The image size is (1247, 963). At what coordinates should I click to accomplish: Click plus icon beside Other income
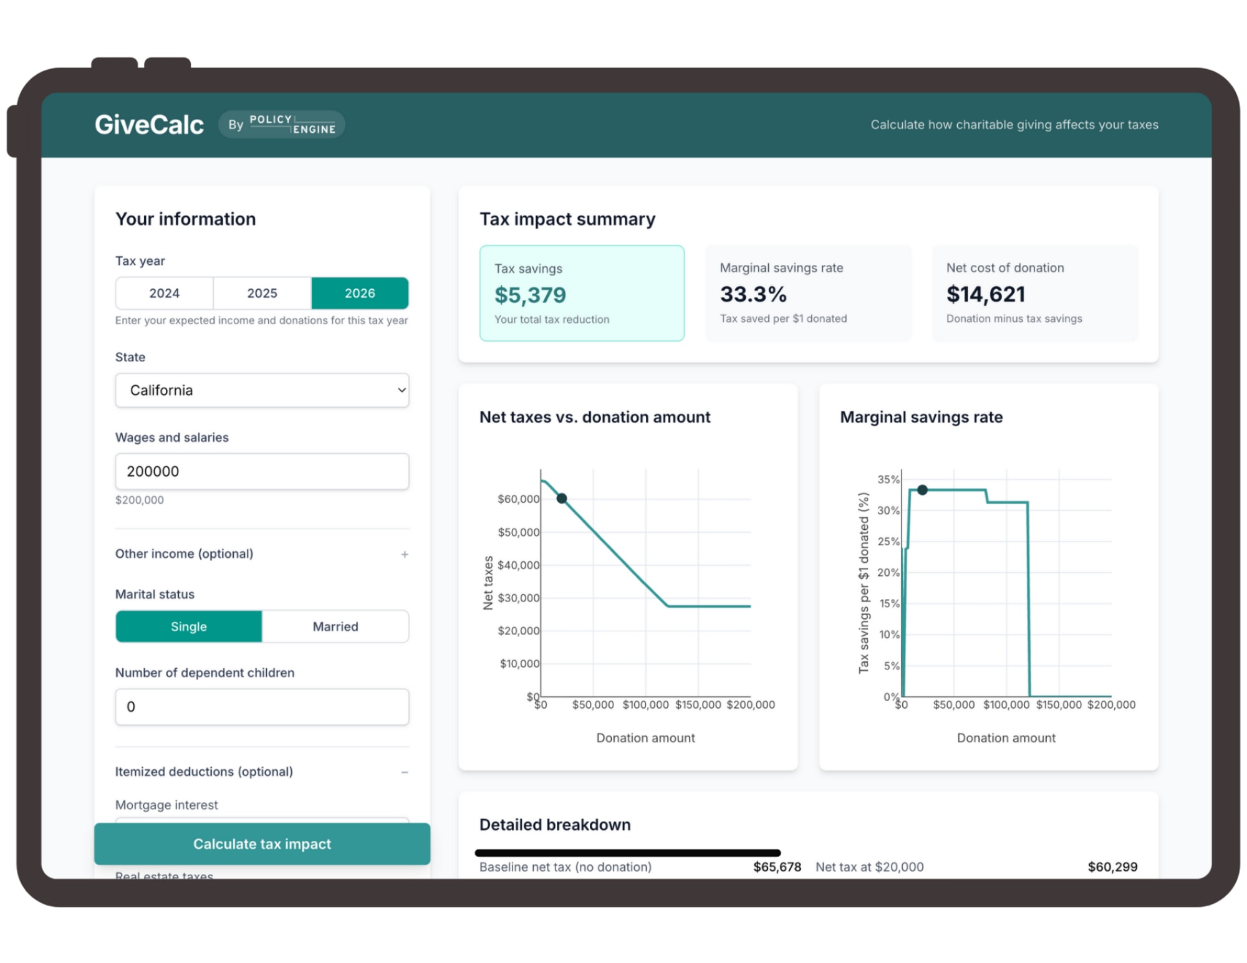tap(405, 554)
